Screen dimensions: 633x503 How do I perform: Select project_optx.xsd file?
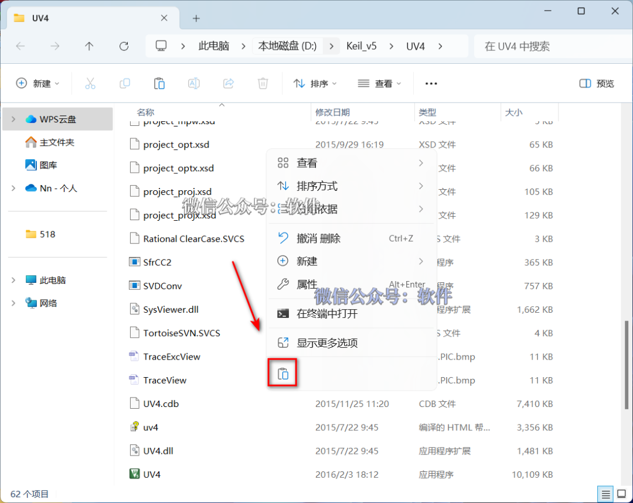[x=172, y=168]
